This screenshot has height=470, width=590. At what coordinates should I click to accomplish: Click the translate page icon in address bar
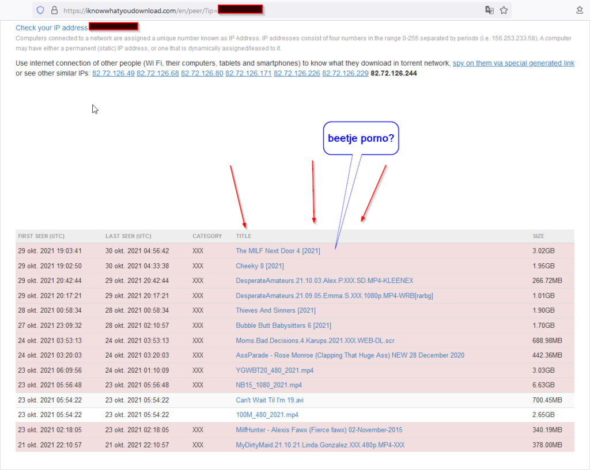[x=489, y=10]
